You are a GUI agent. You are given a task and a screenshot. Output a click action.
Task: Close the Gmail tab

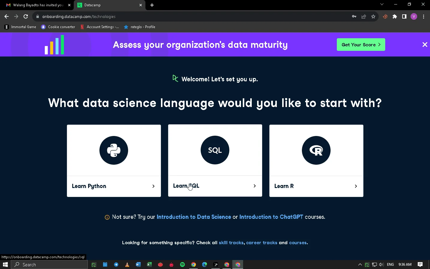[x=69, y=5]
